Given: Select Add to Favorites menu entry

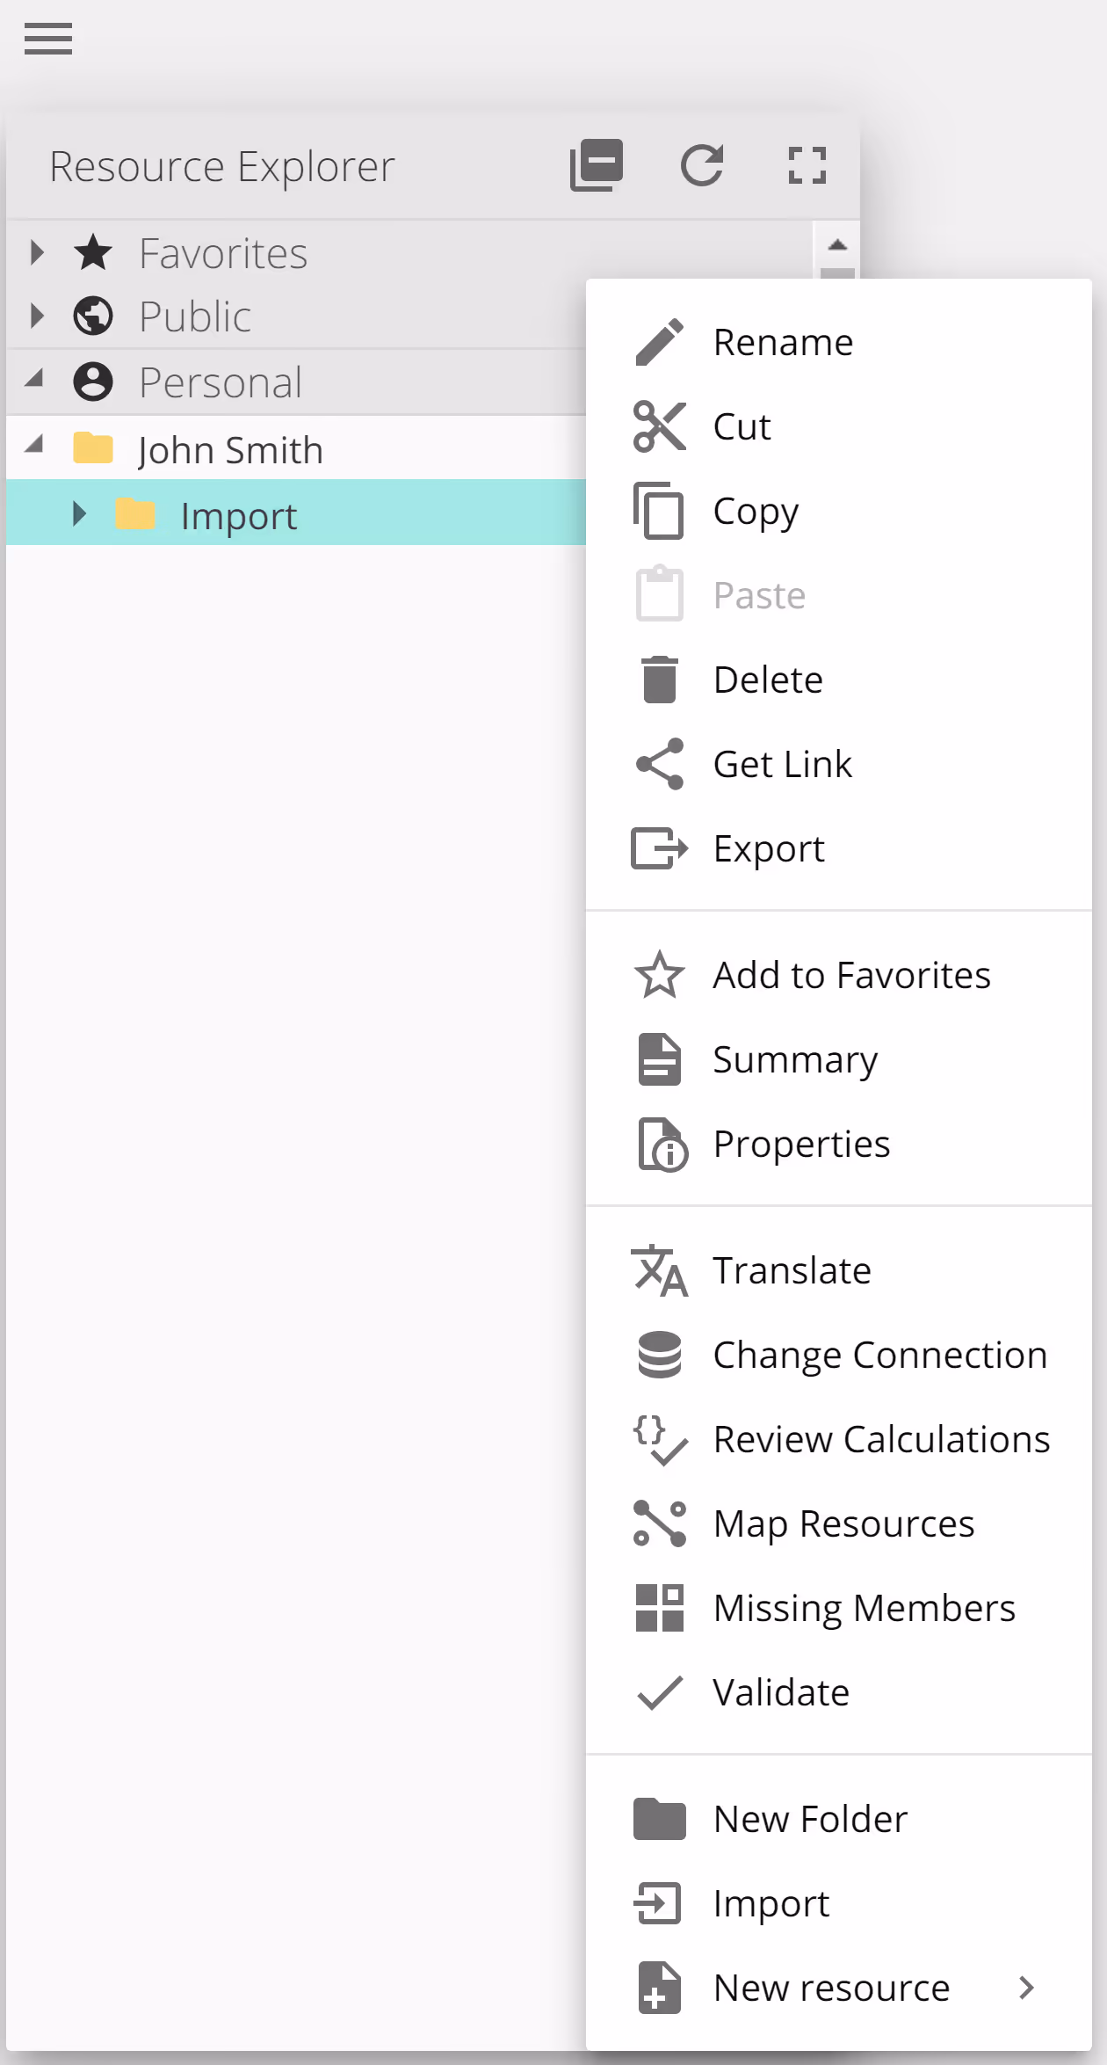Looking at the screenshot, I should (x=850, y=975).
